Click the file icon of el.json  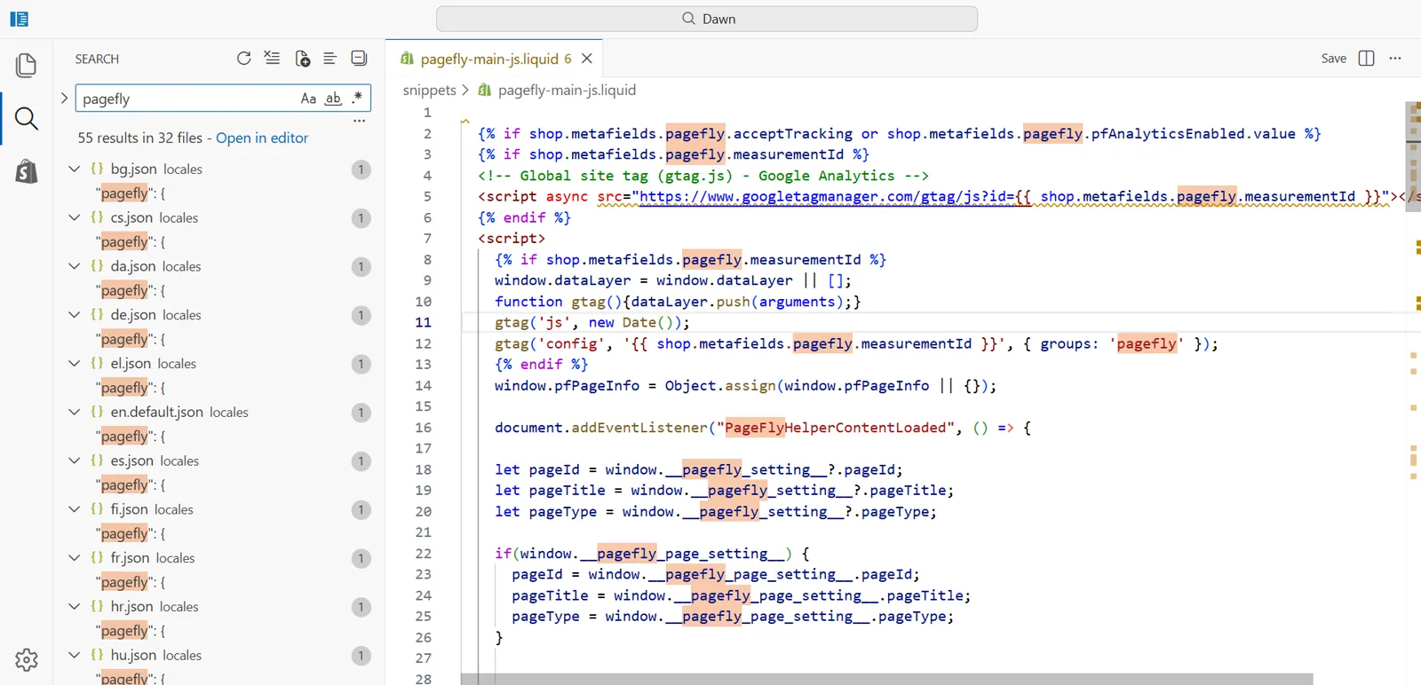click(x=97, y=363)
